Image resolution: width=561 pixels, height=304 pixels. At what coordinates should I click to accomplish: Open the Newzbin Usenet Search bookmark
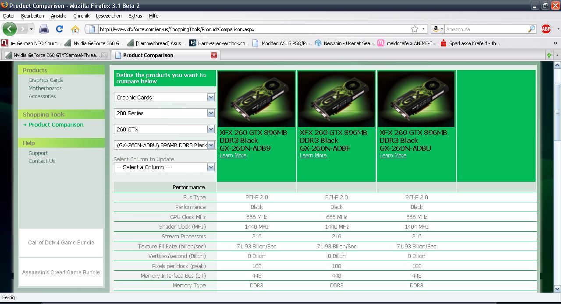(344, 43)
